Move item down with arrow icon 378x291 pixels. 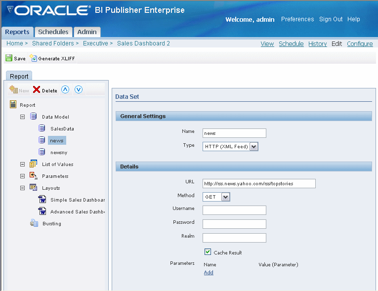[x=79, y=89]
